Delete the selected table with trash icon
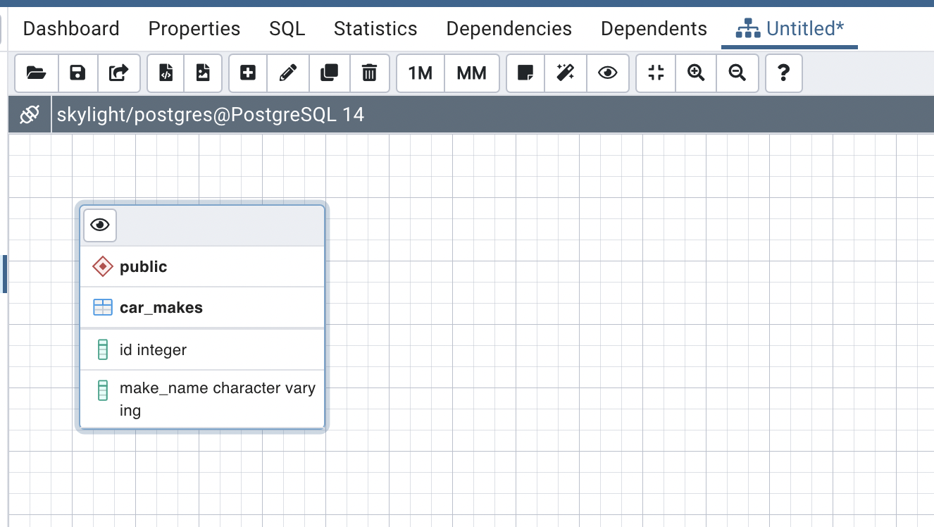The image size is (934, 527). pyautogui.click(x=369, y=73)
